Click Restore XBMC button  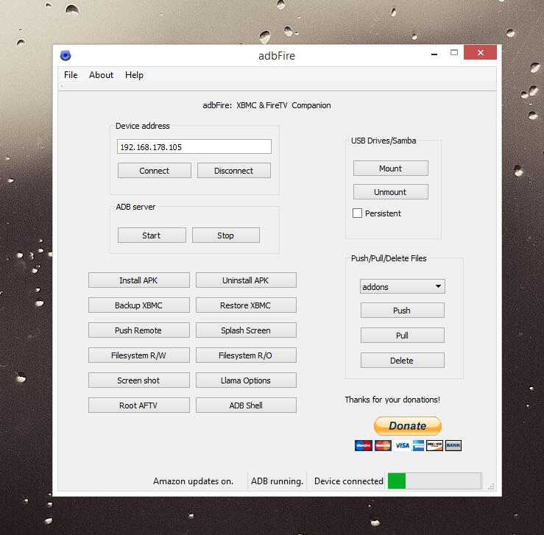[x=246, y=305]
